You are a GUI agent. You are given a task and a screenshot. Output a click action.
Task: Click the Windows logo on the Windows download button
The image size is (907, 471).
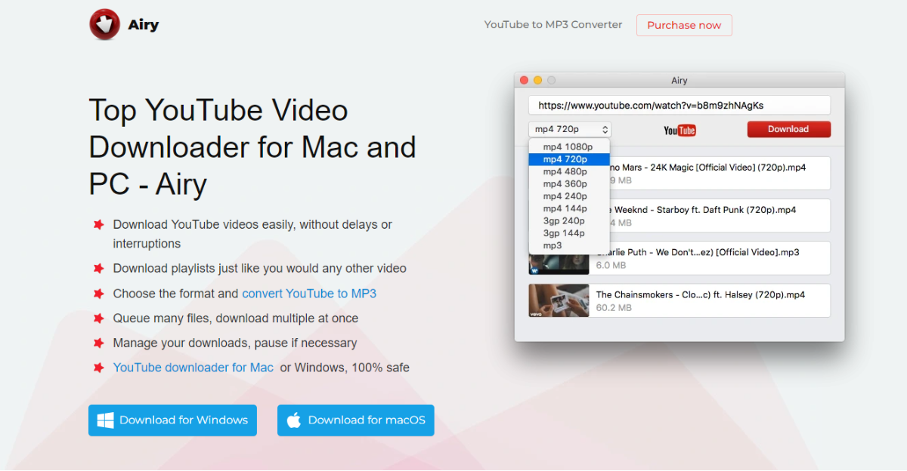click(x=106, y=420)
